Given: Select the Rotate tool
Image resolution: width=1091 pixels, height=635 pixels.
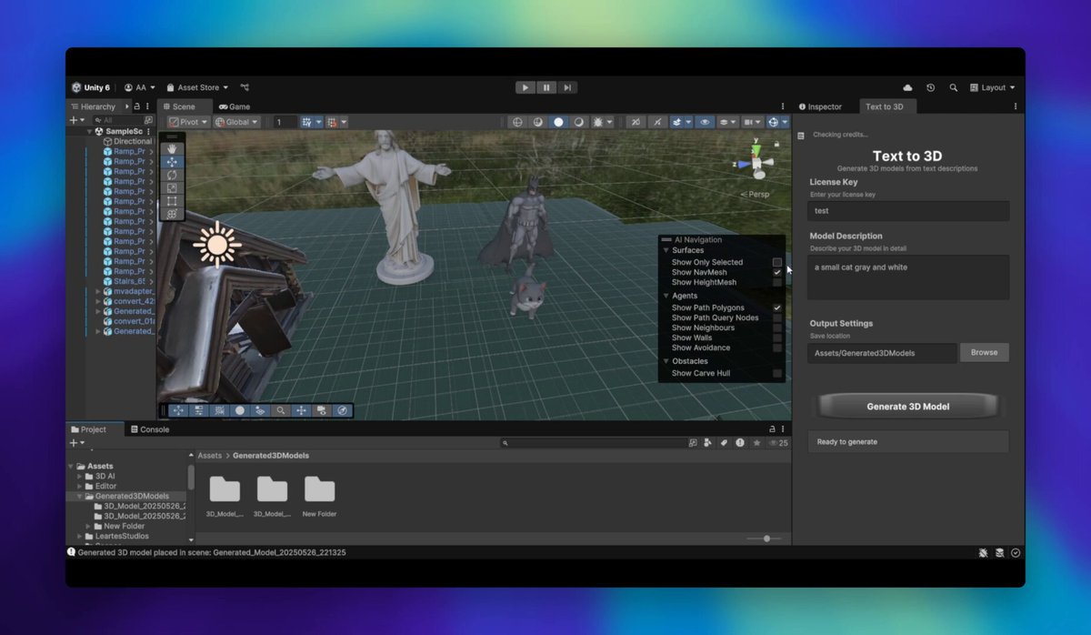Looking at the screenshot, I should 172,175.
